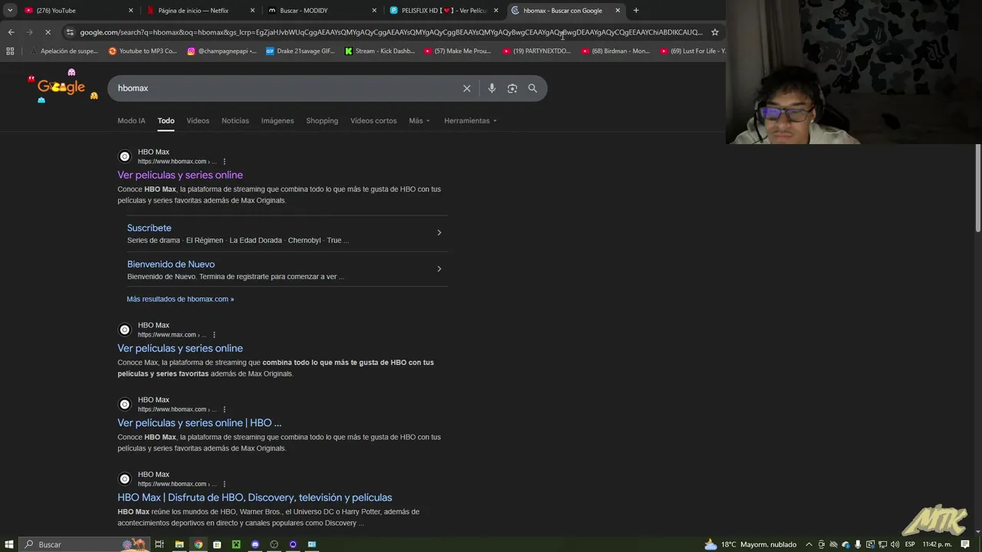
Task: Open the 'Drake 21savage GIF...' bookmark
Action: pyautogui.click(x=300, y=51)
